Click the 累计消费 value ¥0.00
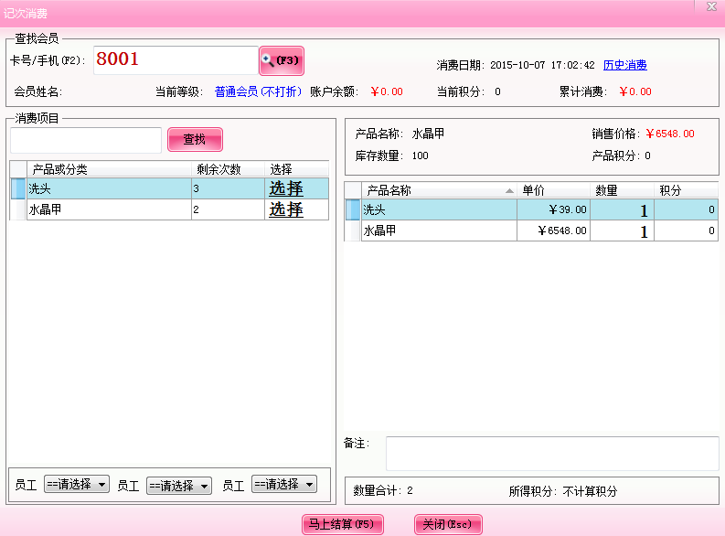 click(635, 91)
